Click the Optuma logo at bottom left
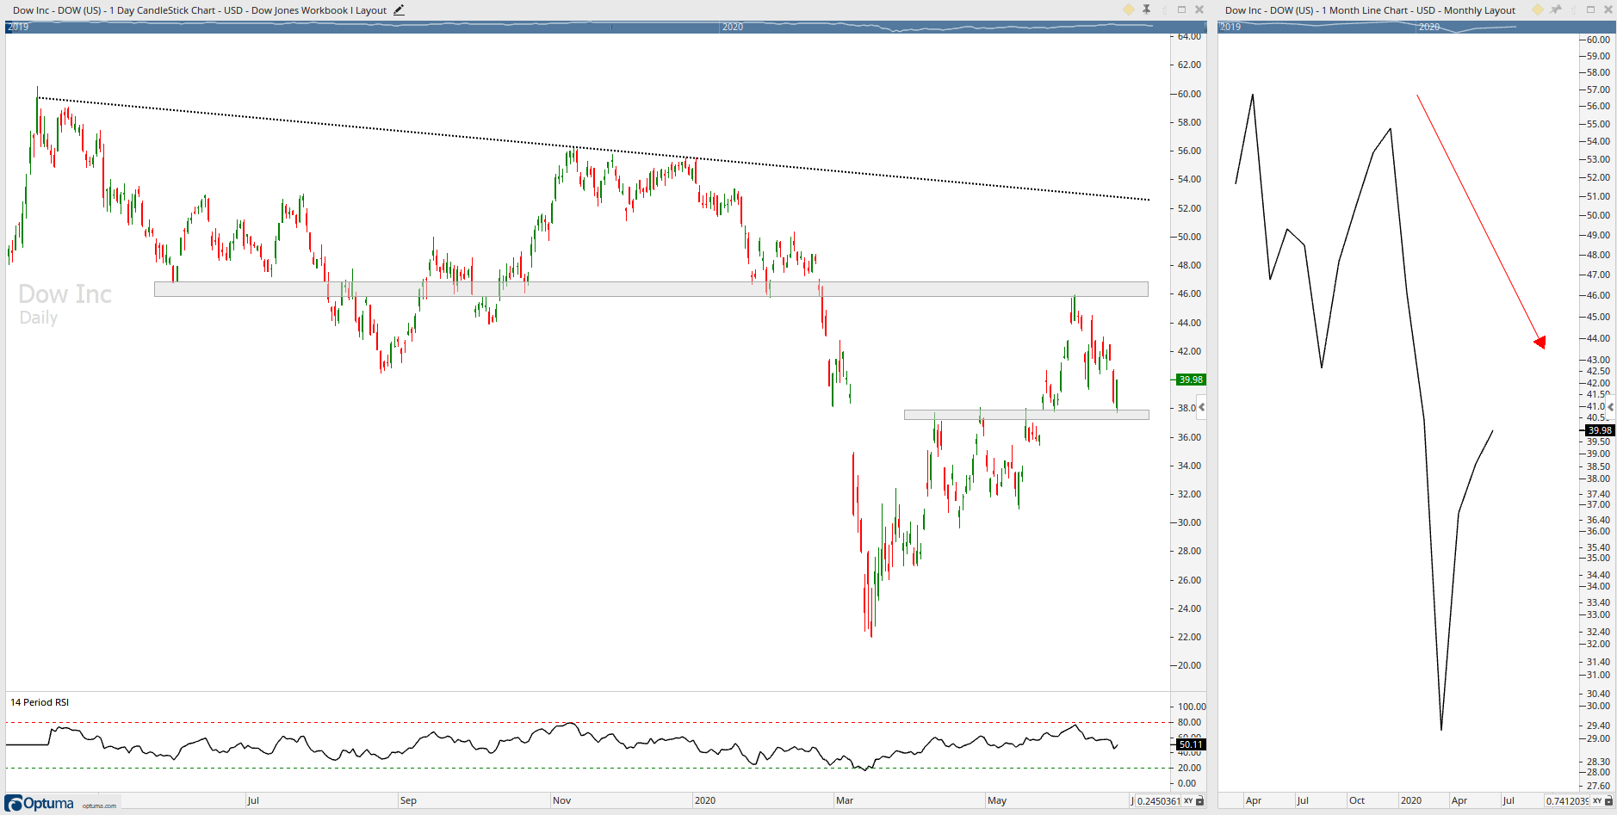 pyautogui.click(x=40, y=804)
